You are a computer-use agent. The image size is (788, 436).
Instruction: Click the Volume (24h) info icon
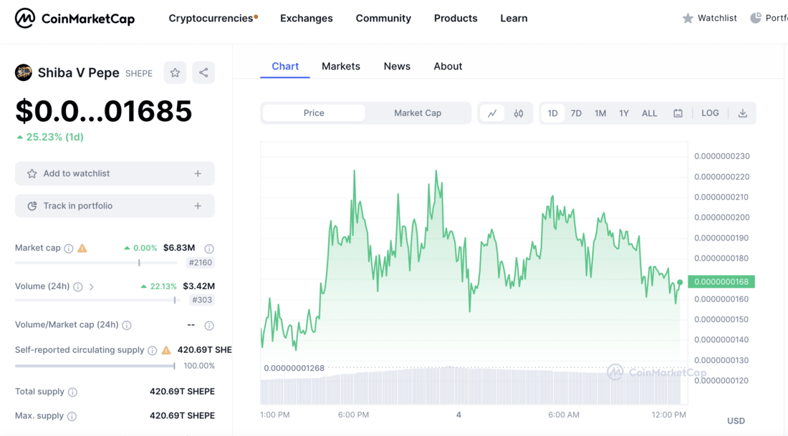pyautogui.click(x=78, y=287)
